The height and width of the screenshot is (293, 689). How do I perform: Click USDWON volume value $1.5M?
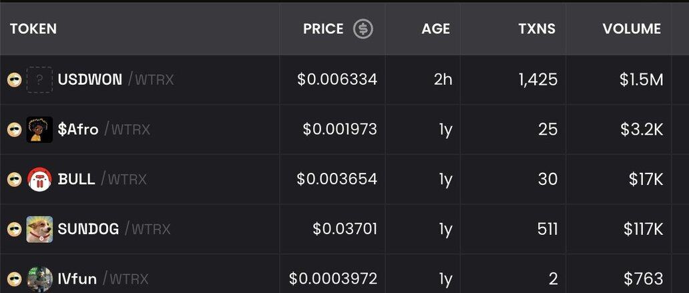click(x=641, y=79)
